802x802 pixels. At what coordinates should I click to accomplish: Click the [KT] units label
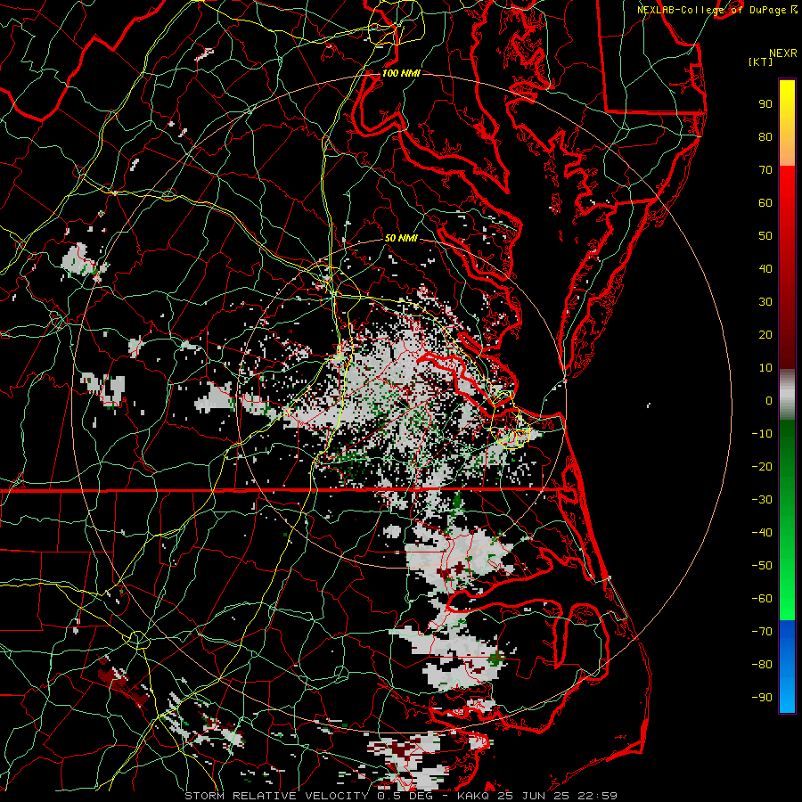click(760, 61)
